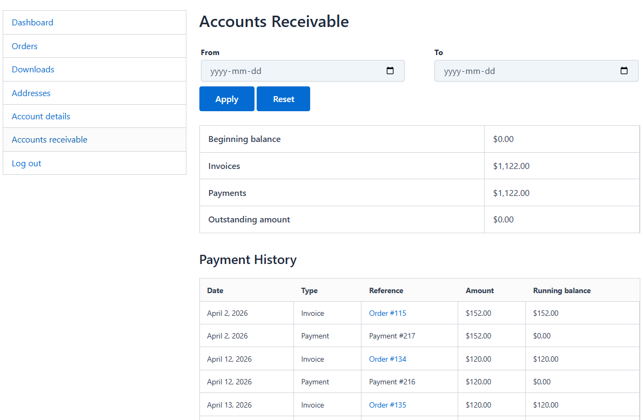Click Beginning balance row label
Screen dimensions: 643x420
pos(244,139)
